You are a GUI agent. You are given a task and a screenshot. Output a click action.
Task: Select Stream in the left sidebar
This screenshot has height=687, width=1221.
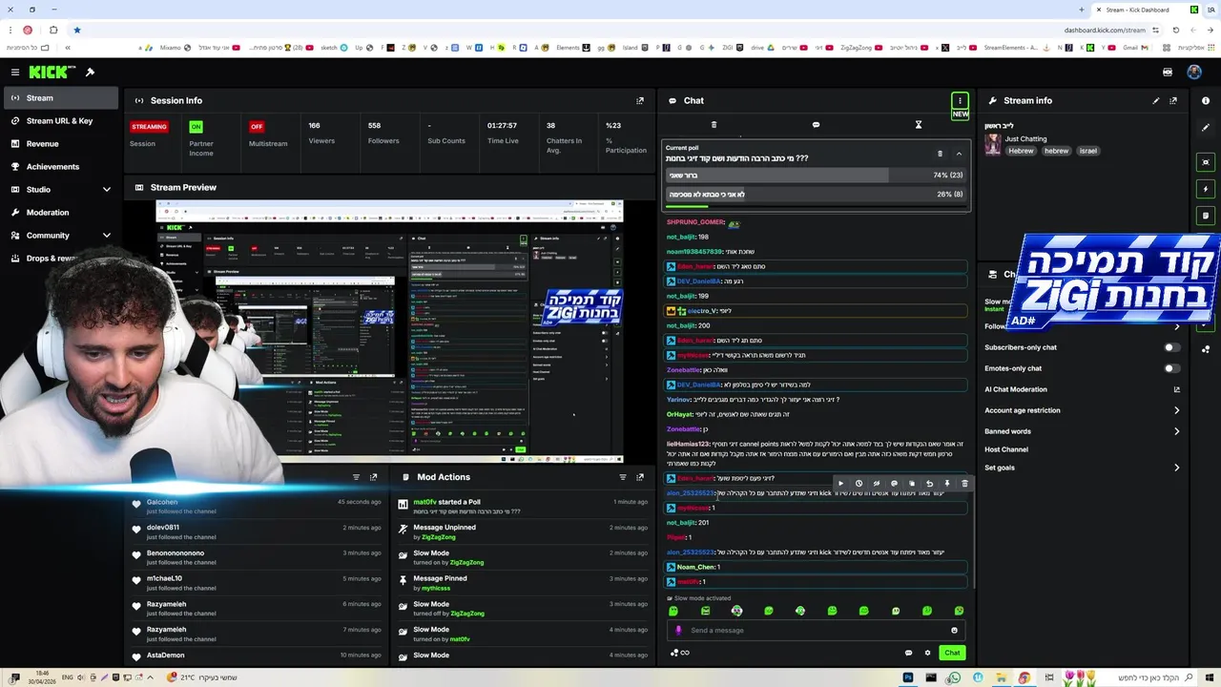tap(61, 97)
